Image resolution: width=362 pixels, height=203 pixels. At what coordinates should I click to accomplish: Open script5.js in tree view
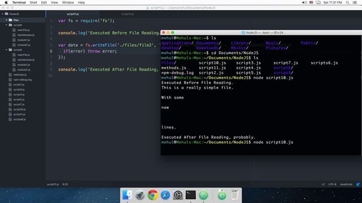click(19, 99)
